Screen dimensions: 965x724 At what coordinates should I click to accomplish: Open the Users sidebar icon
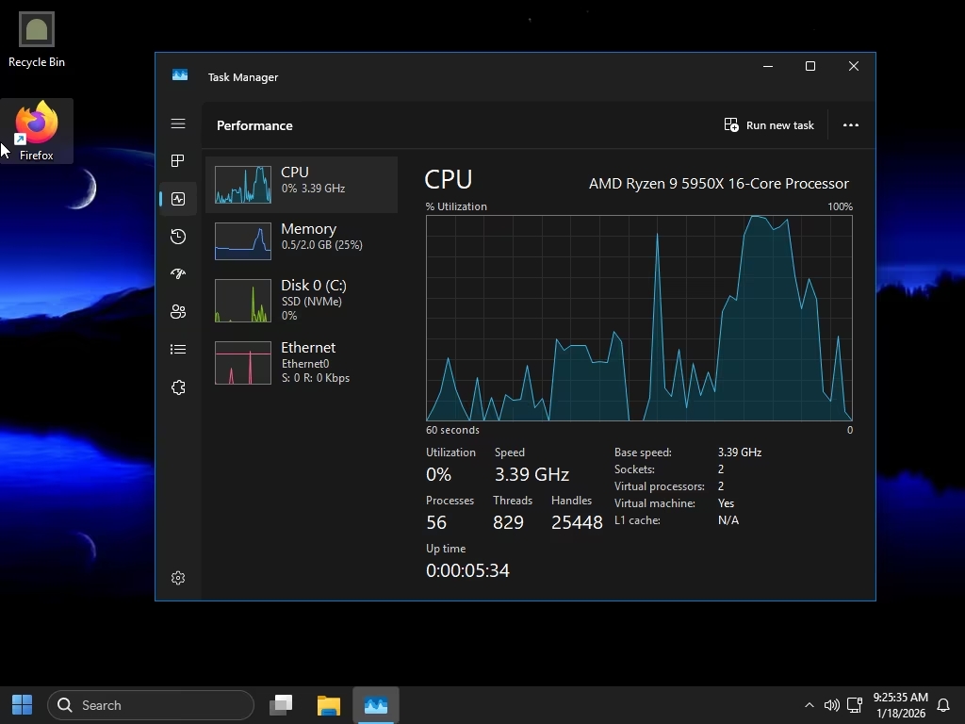tap(178, 312)
